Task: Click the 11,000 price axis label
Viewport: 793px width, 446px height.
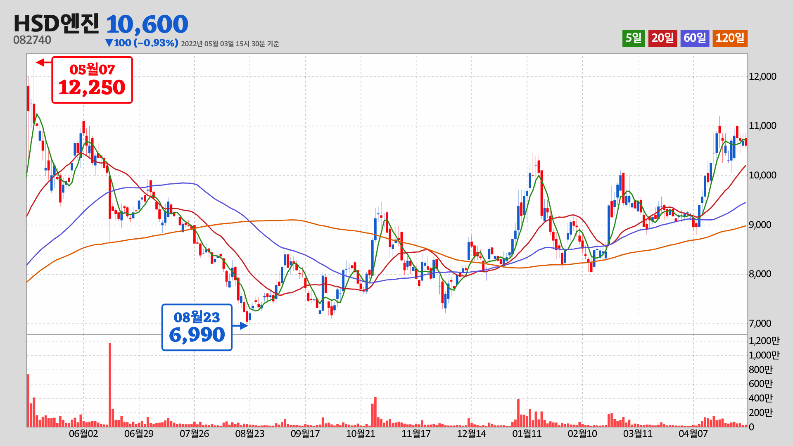Action: pyautogui.click(x=762, y=126)
